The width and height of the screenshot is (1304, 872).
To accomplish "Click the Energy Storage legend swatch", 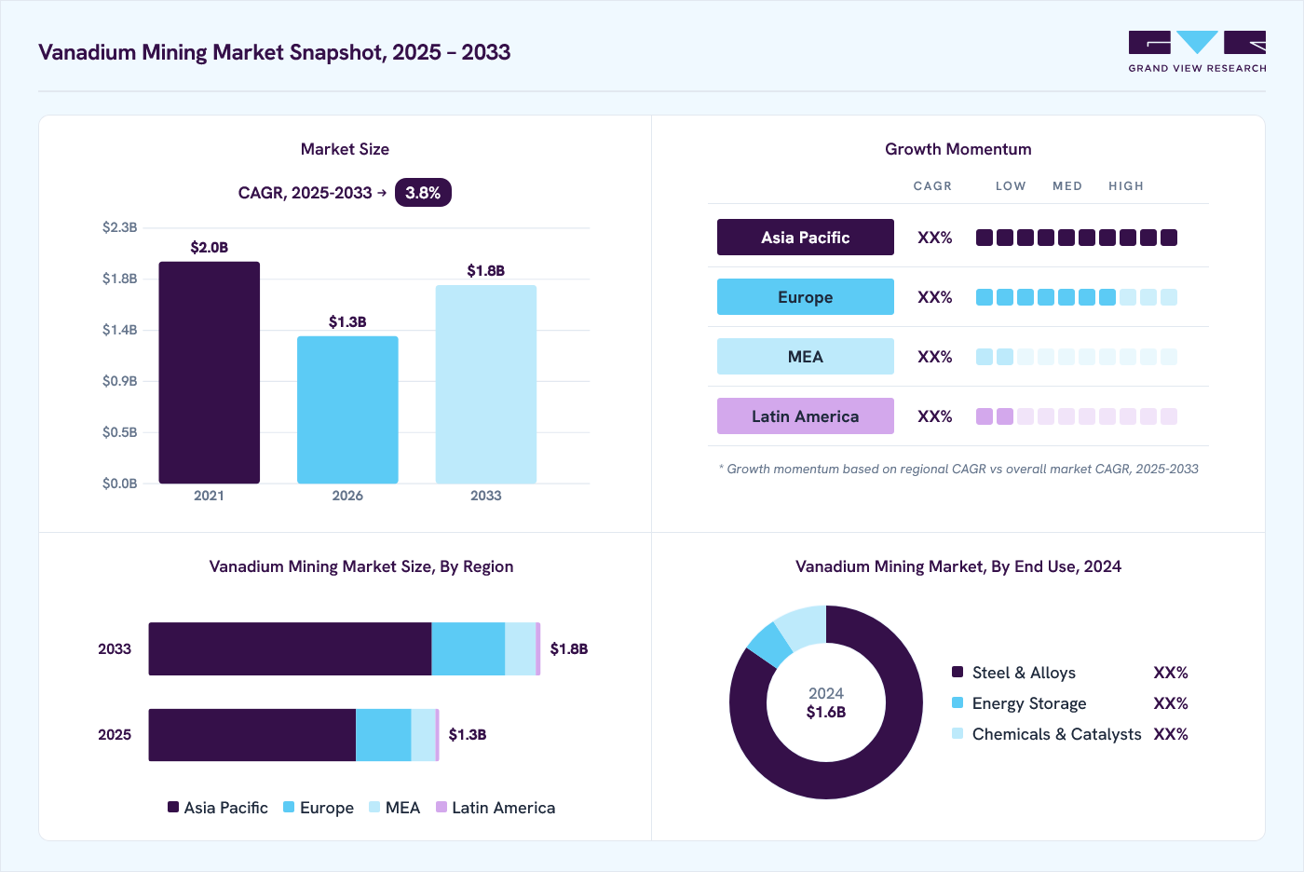I will (x=958, y=702).
